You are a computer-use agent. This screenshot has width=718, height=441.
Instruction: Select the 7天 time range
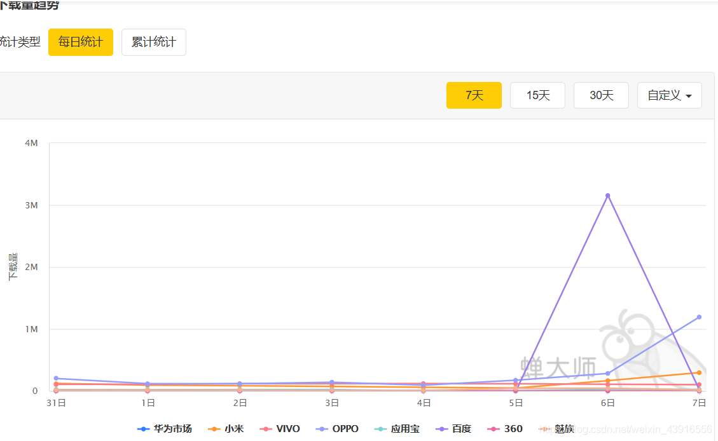pos(474,95)
